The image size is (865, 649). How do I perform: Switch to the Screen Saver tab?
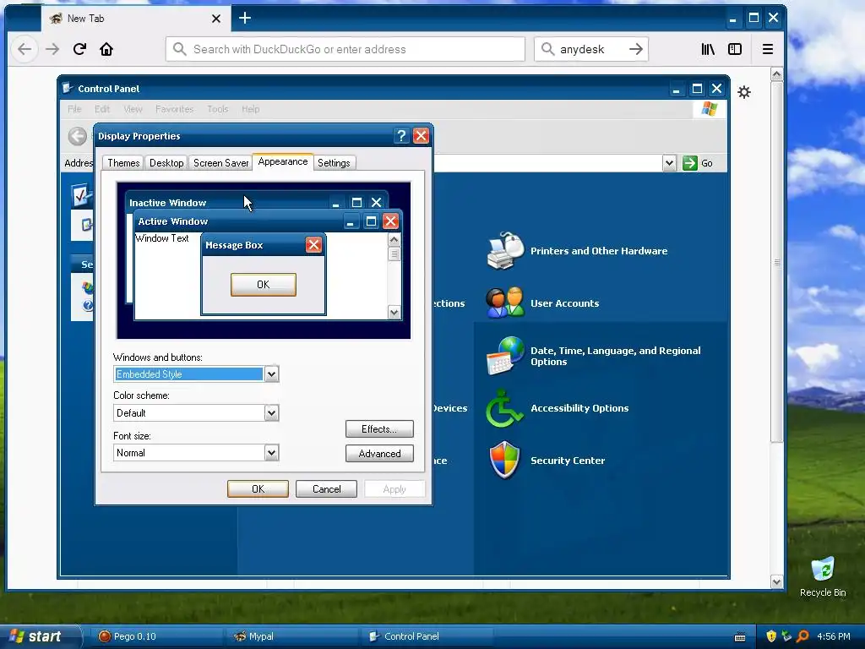(220, 163)
